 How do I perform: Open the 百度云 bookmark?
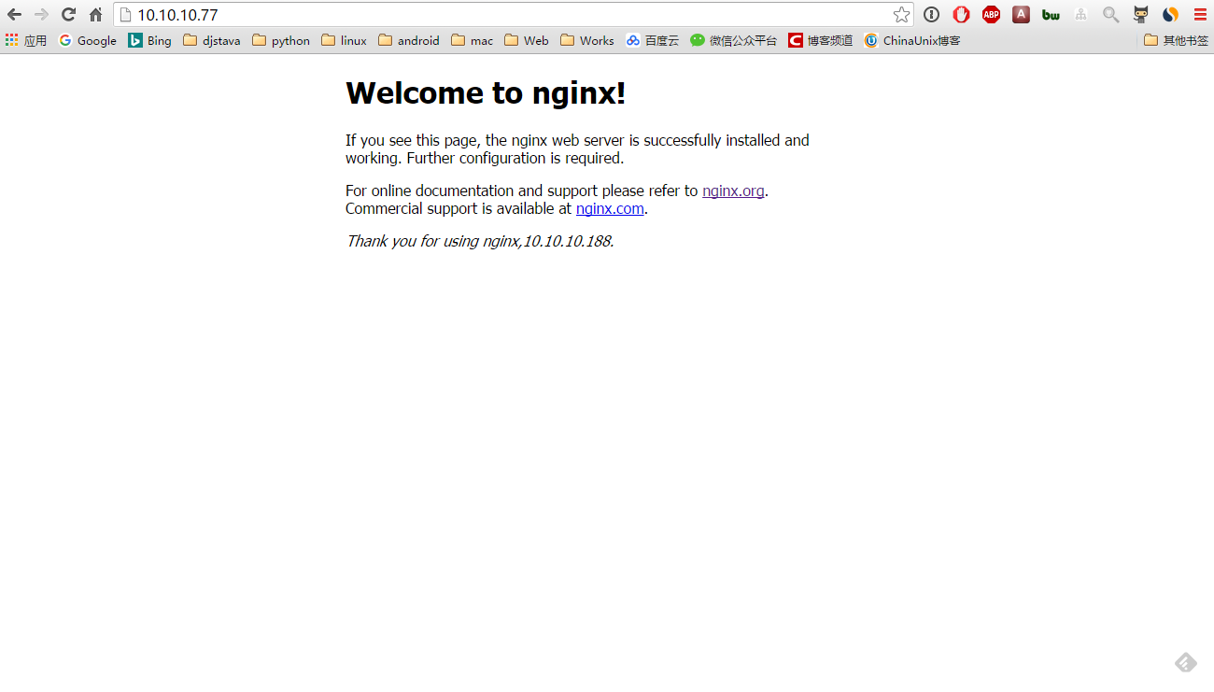tap(652, 40)
